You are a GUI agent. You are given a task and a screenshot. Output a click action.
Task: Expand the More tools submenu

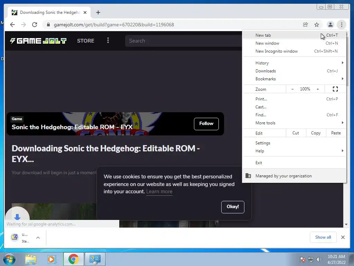294,123
